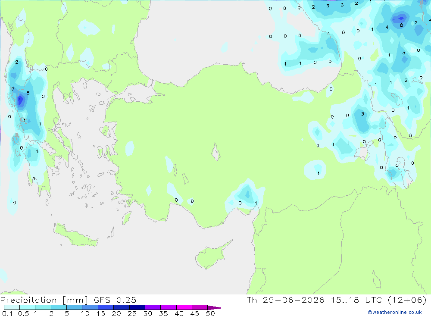Pick the 10–15 mm legend color swatch

[90, 307]
